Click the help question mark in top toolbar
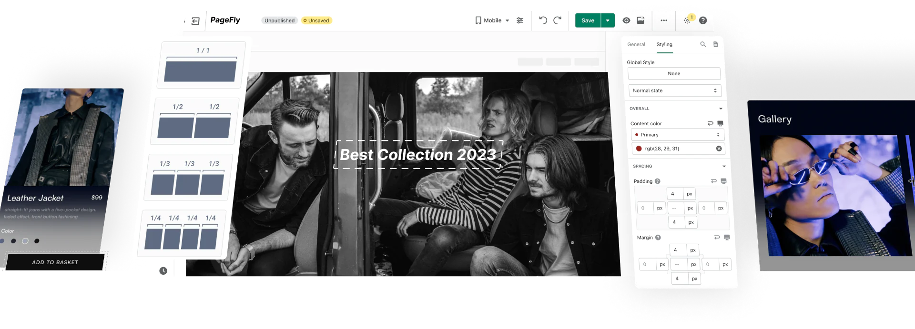Image resolution: width=915 pixels, height=329 pixels. [703, 20]
